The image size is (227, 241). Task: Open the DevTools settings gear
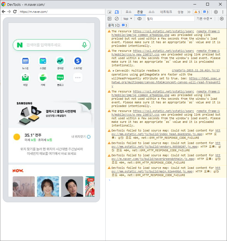point(216,12)
